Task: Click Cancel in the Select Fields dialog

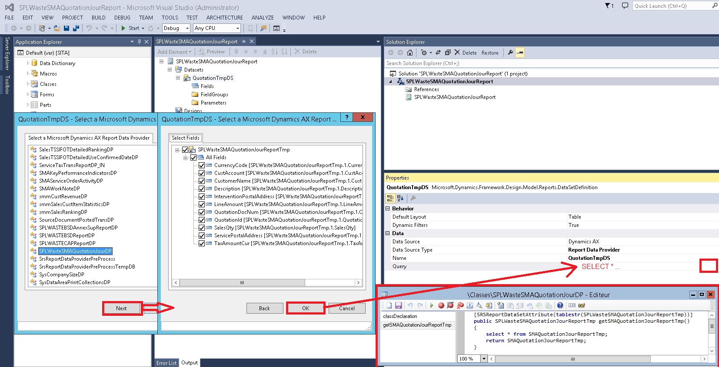Action: [x=347, y=308]
